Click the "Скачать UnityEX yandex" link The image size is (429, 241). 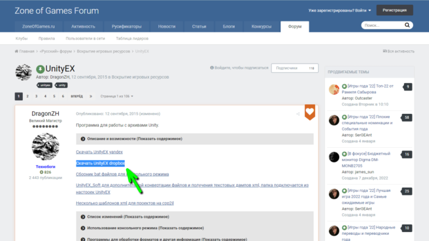pyautogui.click(x=99, y=152)
